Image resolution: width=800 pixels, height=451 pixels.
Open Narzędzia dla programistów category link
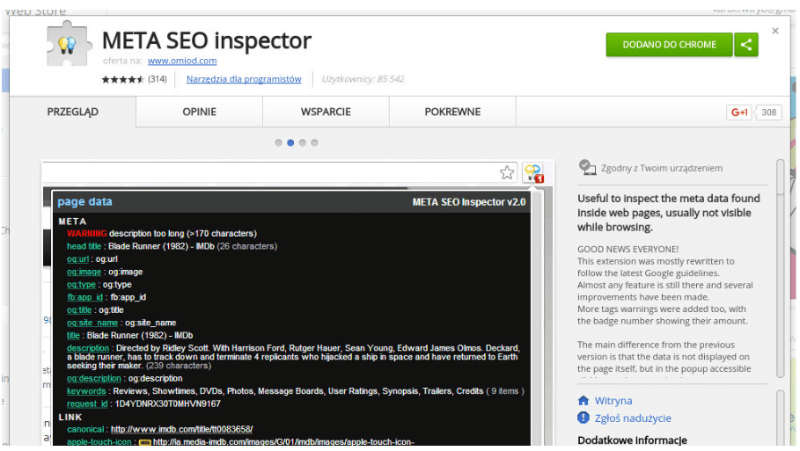click(x=244, y=79)
